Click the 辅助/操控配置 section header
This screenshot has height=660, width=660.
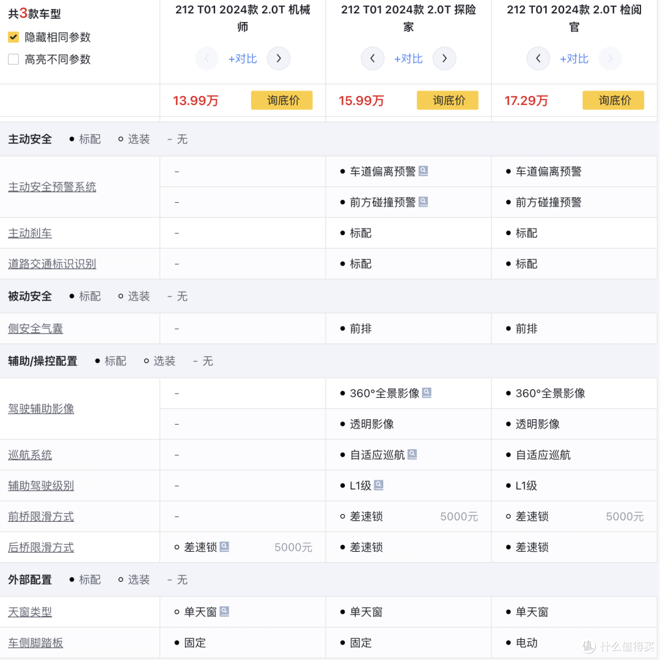(x=43, y=361)
